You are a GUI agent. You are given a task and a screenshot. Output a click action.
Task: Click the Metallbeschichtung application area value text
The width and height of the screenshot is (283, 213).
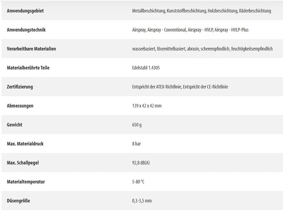click(x=201, y=11)
